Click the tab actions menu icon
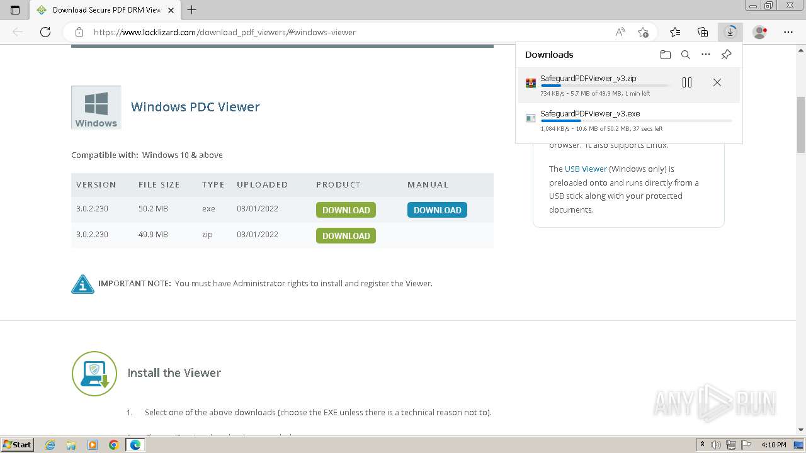The height and width of the screenshot is (453, 806). click(15, 9)
